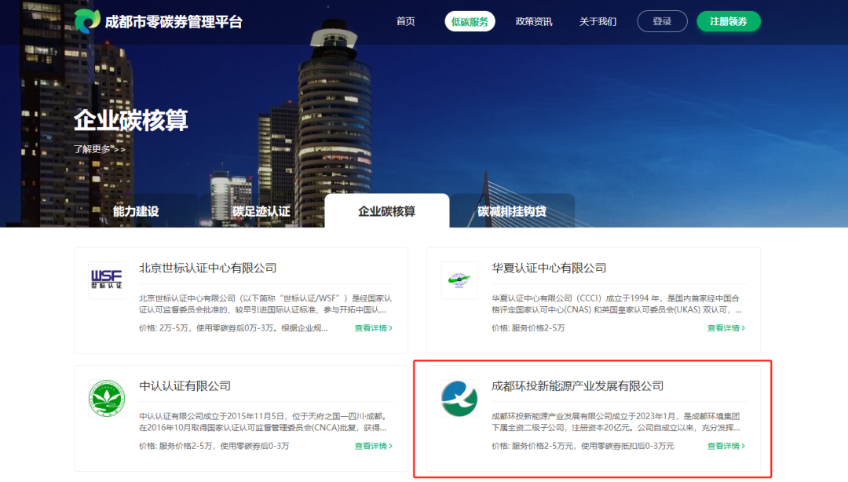Screen dimensions: 848x482
Task: Click the title 成都环投新能源产业发展有限公司
Action: tap(578, 385)
